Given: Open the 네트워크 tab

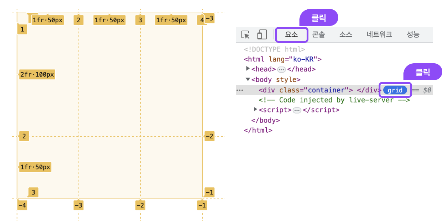Looking at the screenshot, I should pyautogui.click(x=379, y=35).
